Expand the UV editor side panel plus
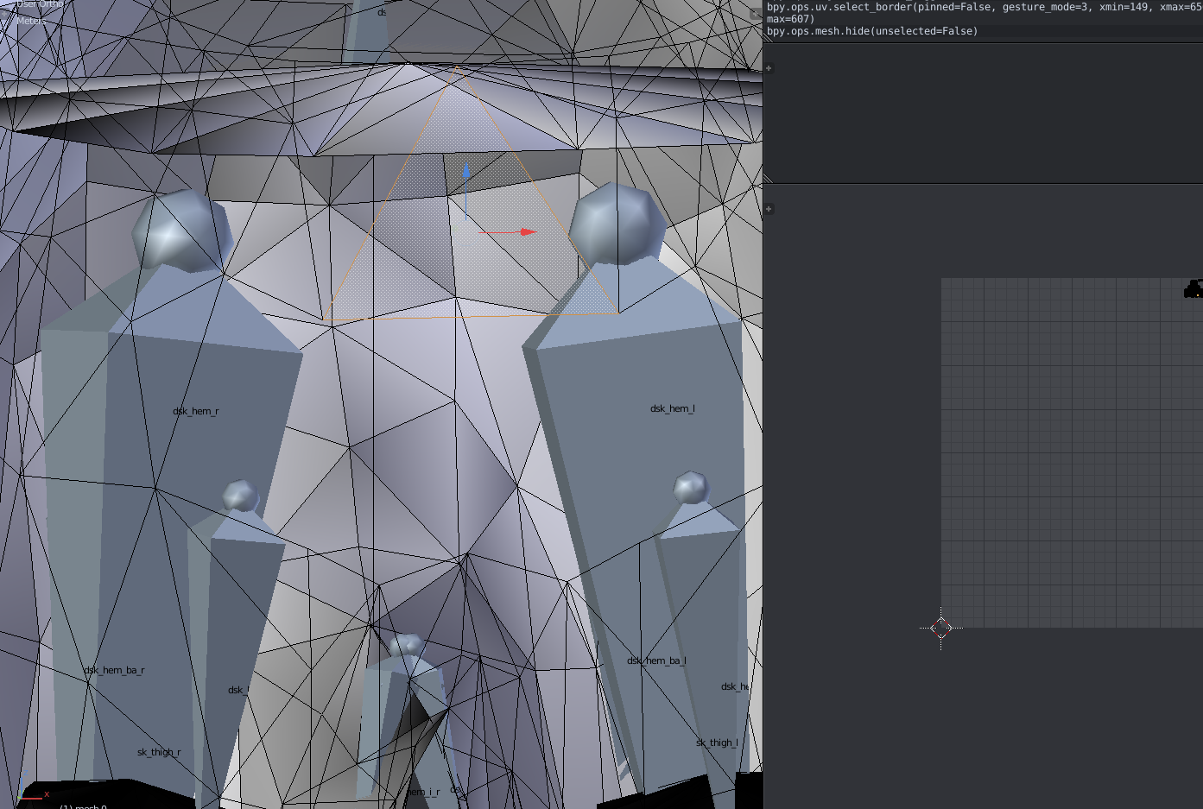Viewport: 1203px width, 809px height. 769,209
